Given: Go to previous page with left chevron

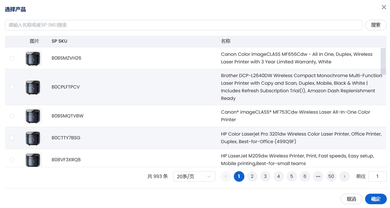Looking at the screenshot, I should (x=226, y=176).
